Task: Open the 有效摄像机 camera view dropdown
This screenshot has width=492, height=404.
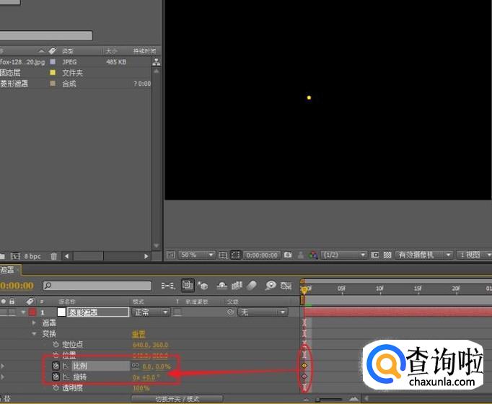Action: 423,255
